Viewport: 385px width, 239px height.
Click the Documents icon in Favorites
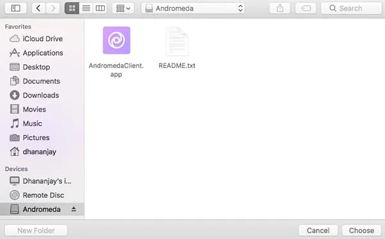click(x=15, y=81)
